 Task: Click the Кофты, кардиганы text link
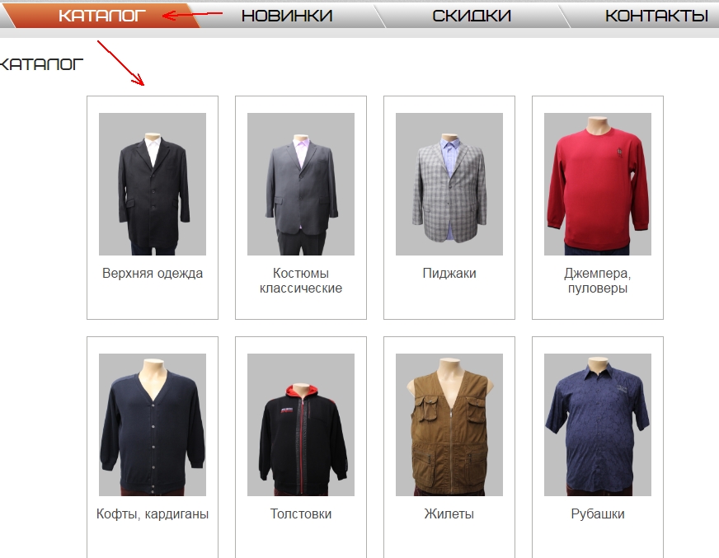coord(153,514)
